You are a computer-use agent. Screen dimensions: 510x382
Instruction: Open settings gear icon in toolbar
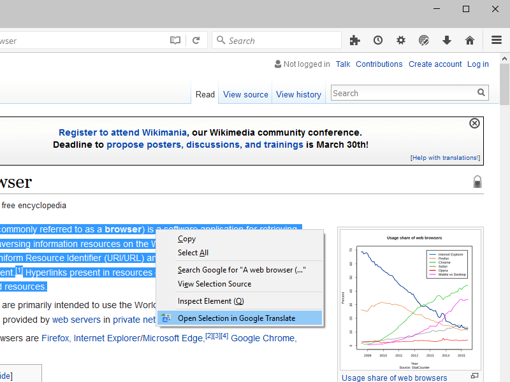pos(401,40)
